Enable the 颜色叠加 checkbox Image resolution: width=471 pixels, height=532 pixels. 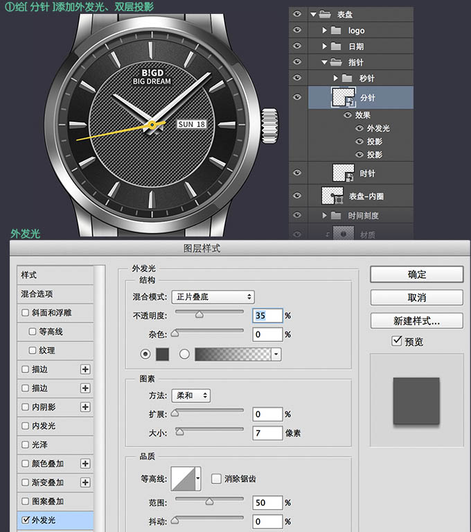pos(25,463)
